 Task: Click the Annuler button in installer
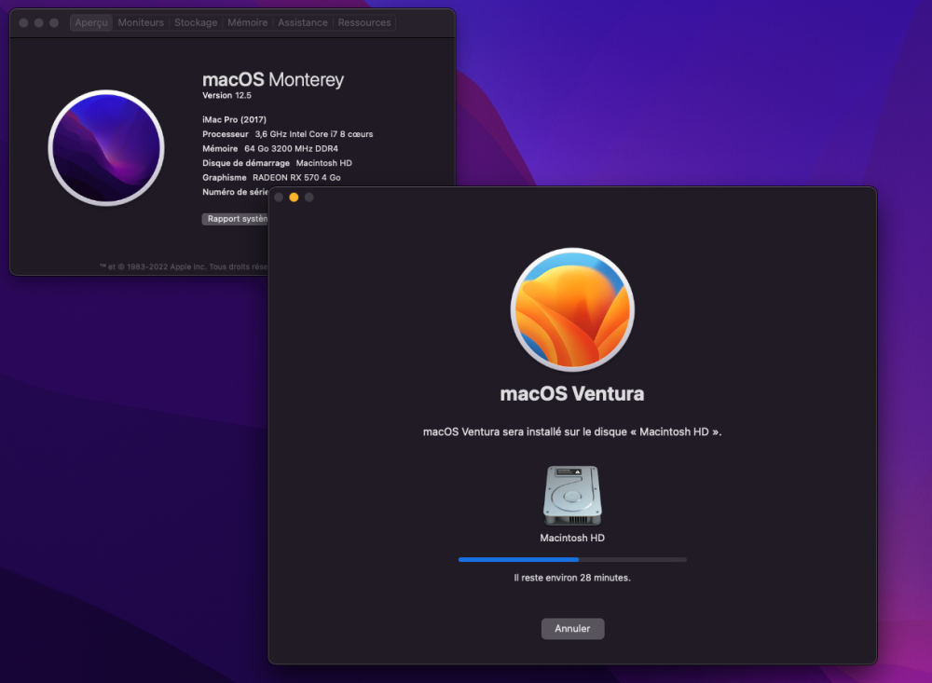click(x=572, y=629)
